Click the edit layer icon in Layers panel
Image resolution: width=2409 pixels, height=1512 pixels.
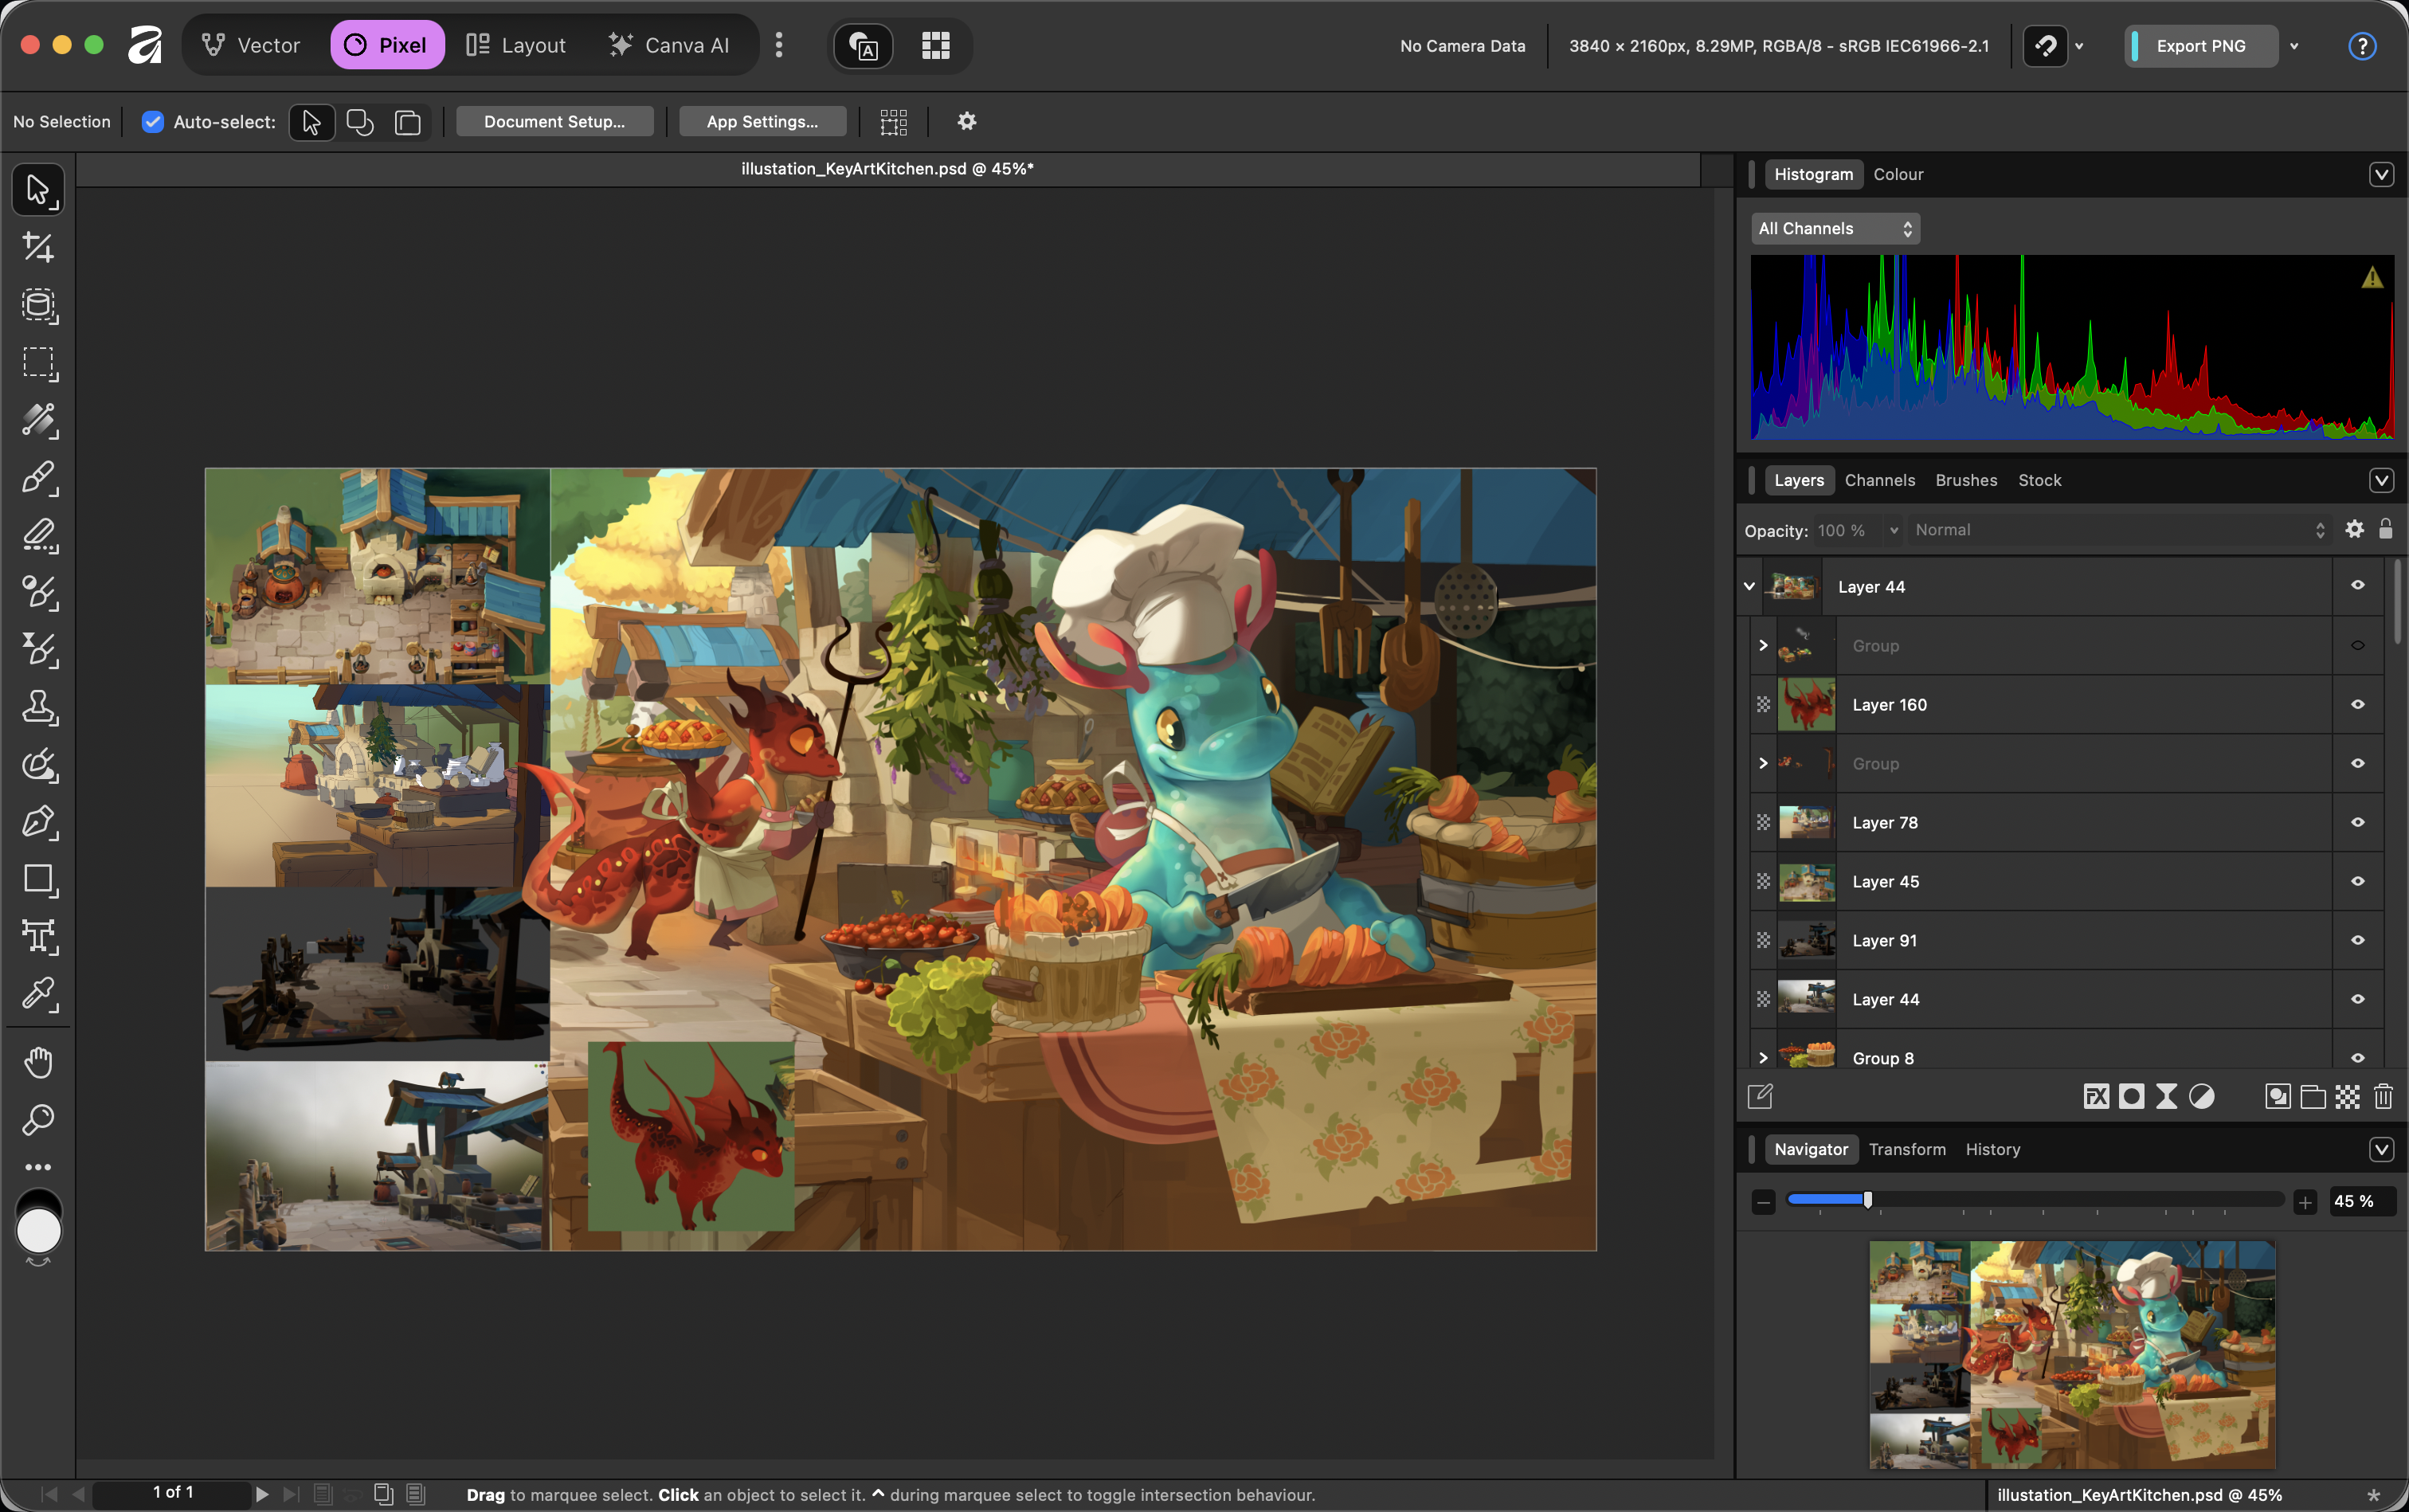click(1760, 1097)
